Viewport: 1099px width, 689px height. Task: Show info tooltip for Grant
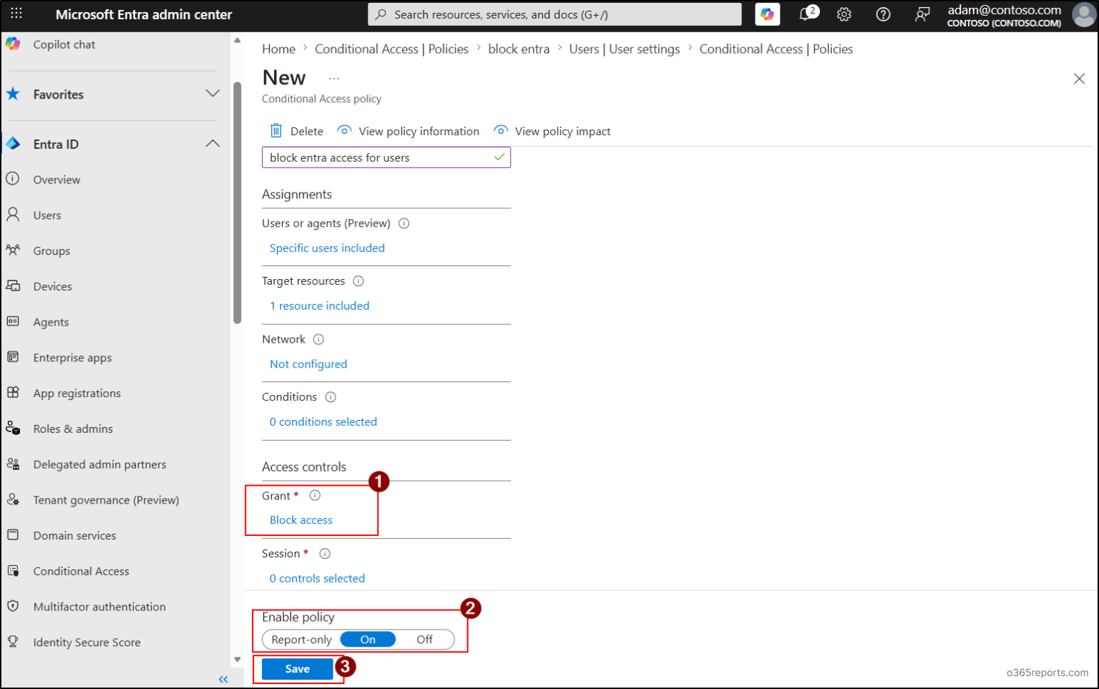[x=315, y=495]
